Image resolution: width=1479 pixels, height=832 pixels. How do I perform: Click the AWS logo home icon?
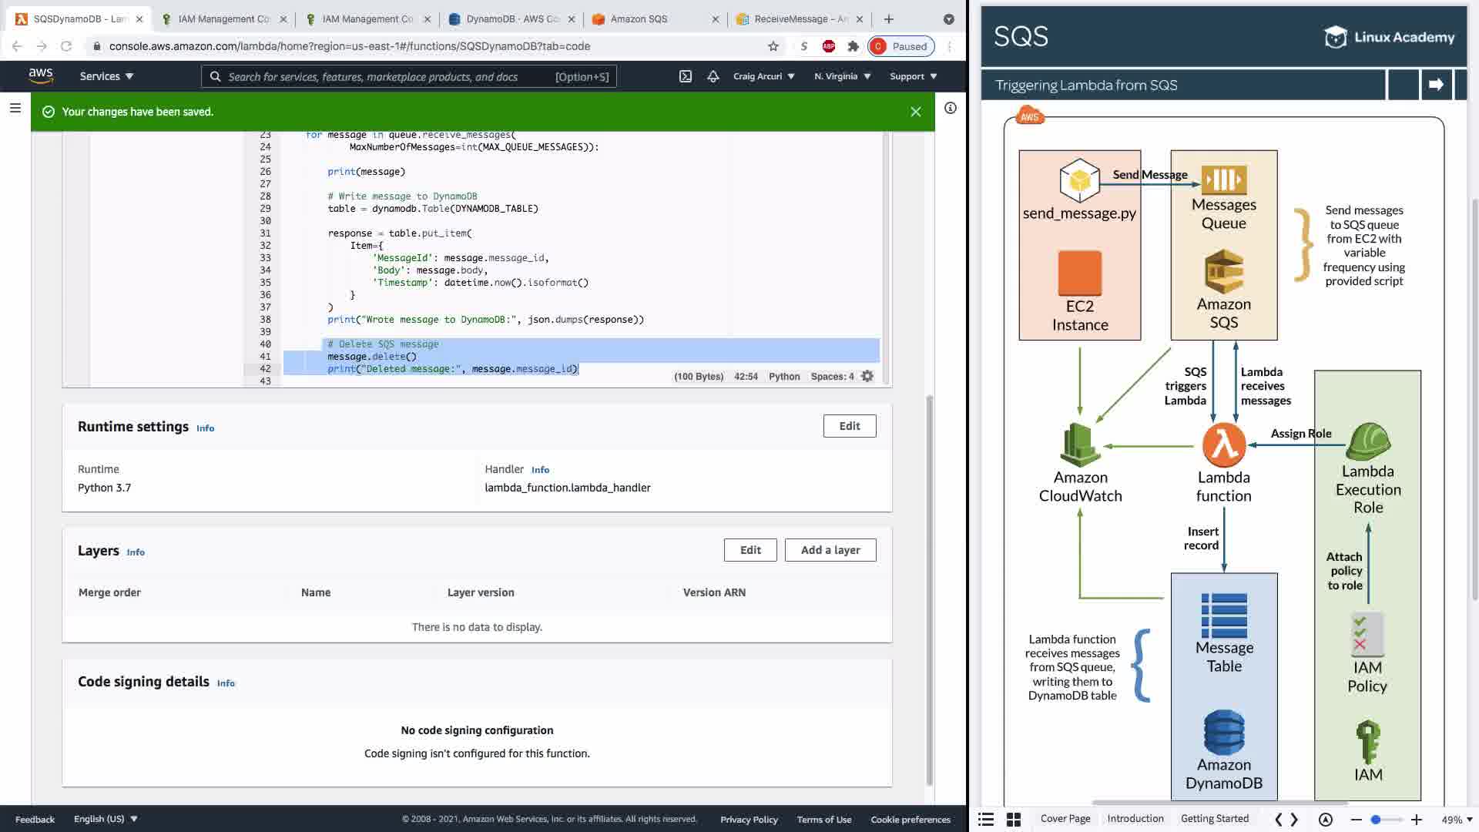[x=41, y=75]
